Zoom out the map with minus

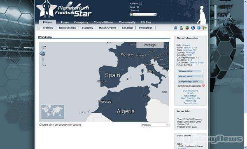(45, 65)
